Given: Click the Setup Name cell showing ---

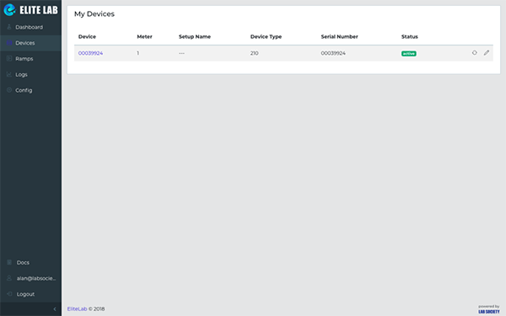Looking at the screenshot, I should (181, 53).
